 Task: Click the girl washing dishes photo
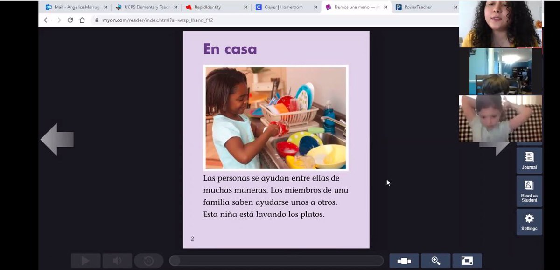tap(276, 117)
